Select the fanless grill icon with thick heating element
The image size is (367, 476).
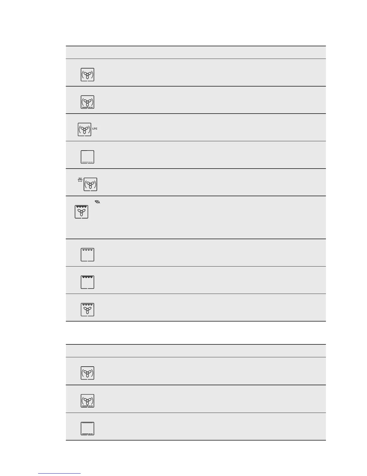87,282
